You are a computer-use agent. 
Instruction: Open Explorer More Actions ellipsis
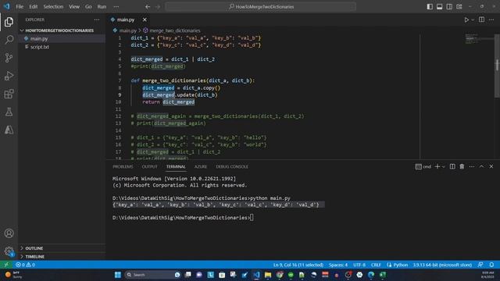pyautogui.click(x=97, y=20)
